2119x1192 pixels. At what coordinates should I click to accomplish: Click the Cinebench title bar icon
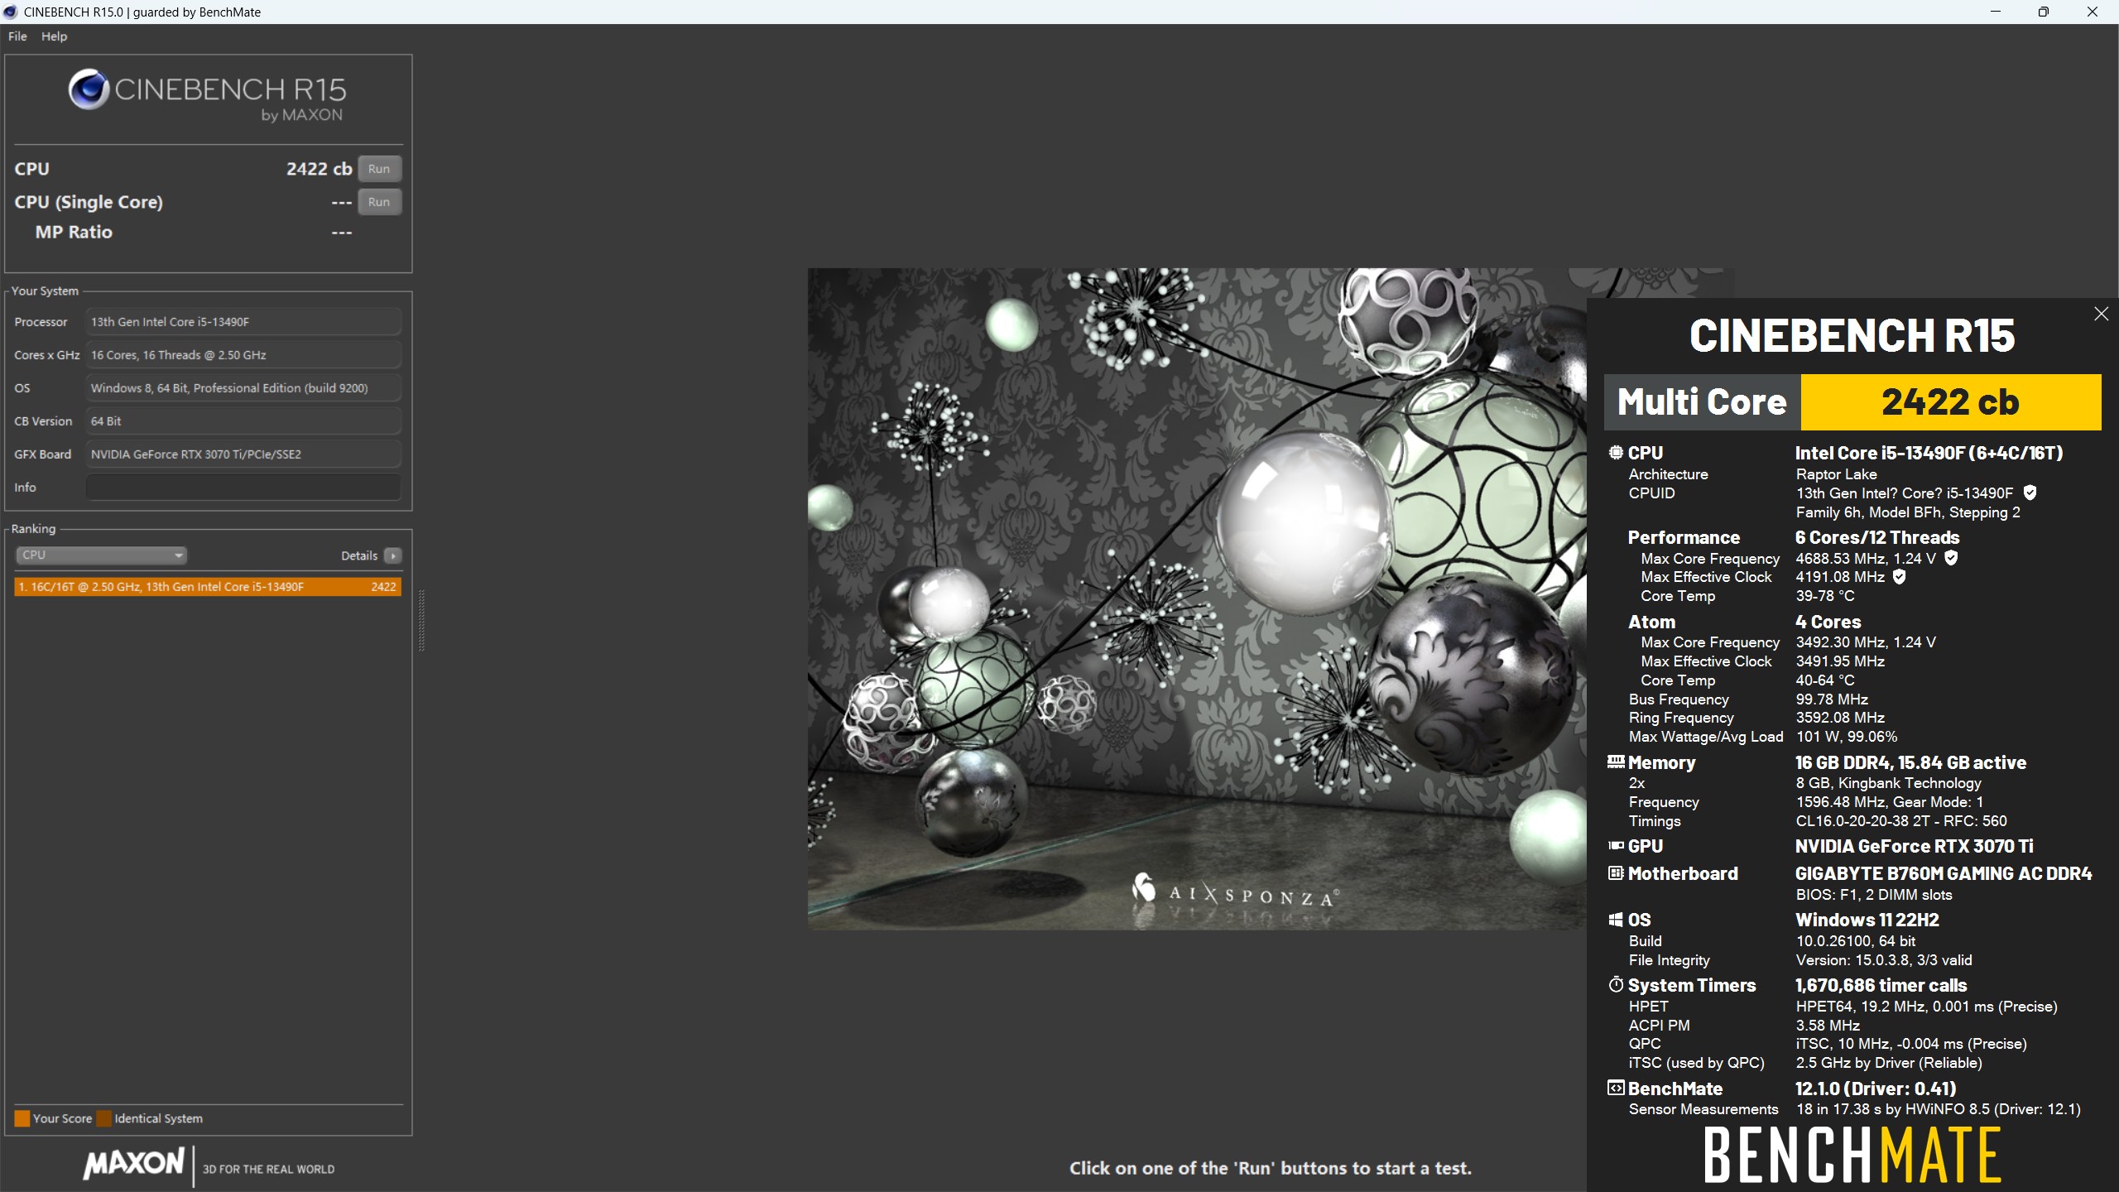tap(11, 12)
